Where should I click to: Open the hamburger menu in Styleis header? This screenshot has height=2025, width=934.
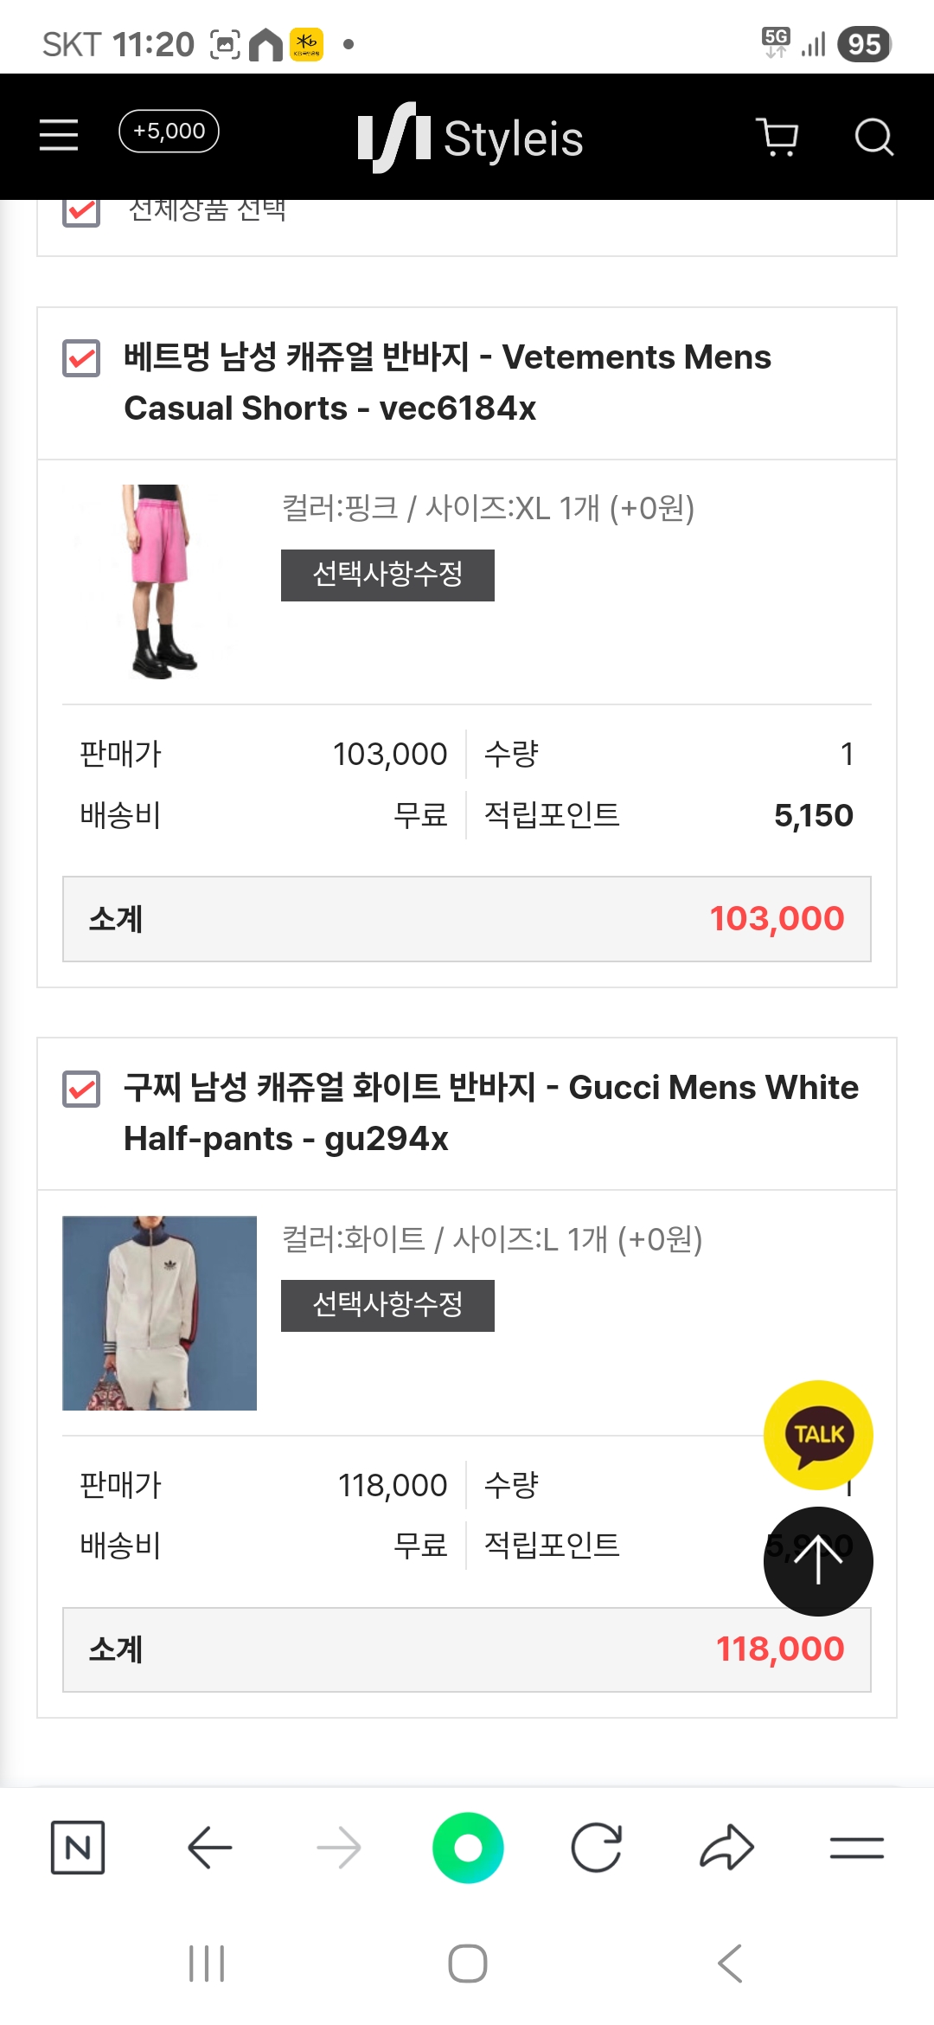click(59, 135)
